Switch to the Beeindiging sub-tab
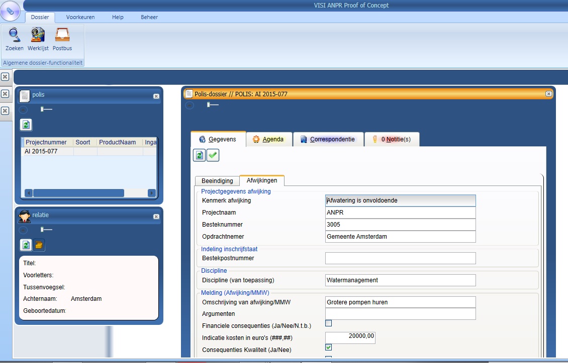The height and width of the screenshot is (363, 568). pyautogui.click(x=217, y=181)
